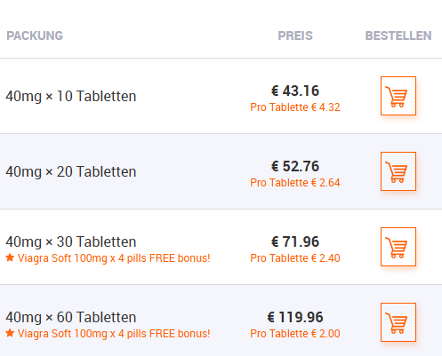The width and height of the screenshot is (442, 356).
Task: Select the PREIS column header
Action: 295,36
